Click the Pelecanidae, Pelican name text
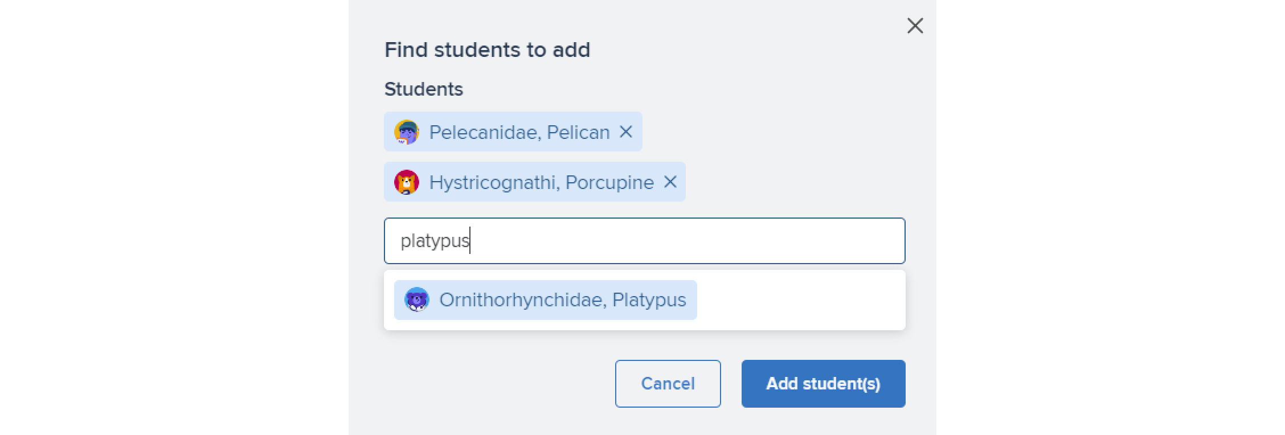Image resolution: width=1285 pixels, height=435 pixels. tap(519, 132)
